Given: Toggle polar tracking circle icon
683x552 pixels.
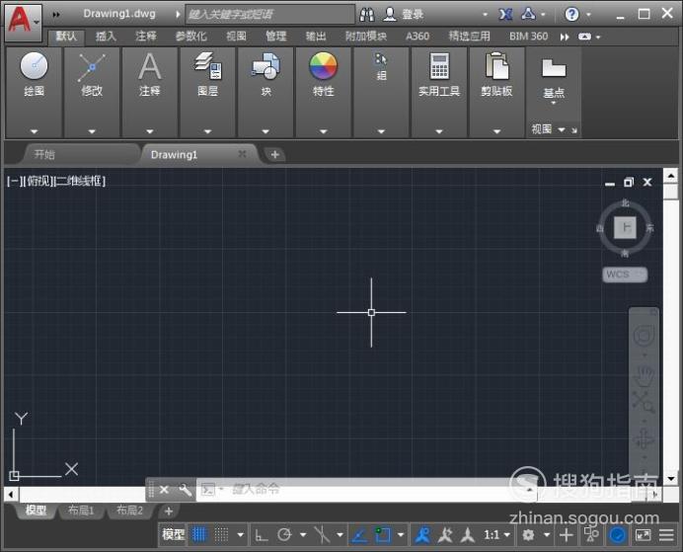Looking at the screenshot, I should (x=284, y=535).
